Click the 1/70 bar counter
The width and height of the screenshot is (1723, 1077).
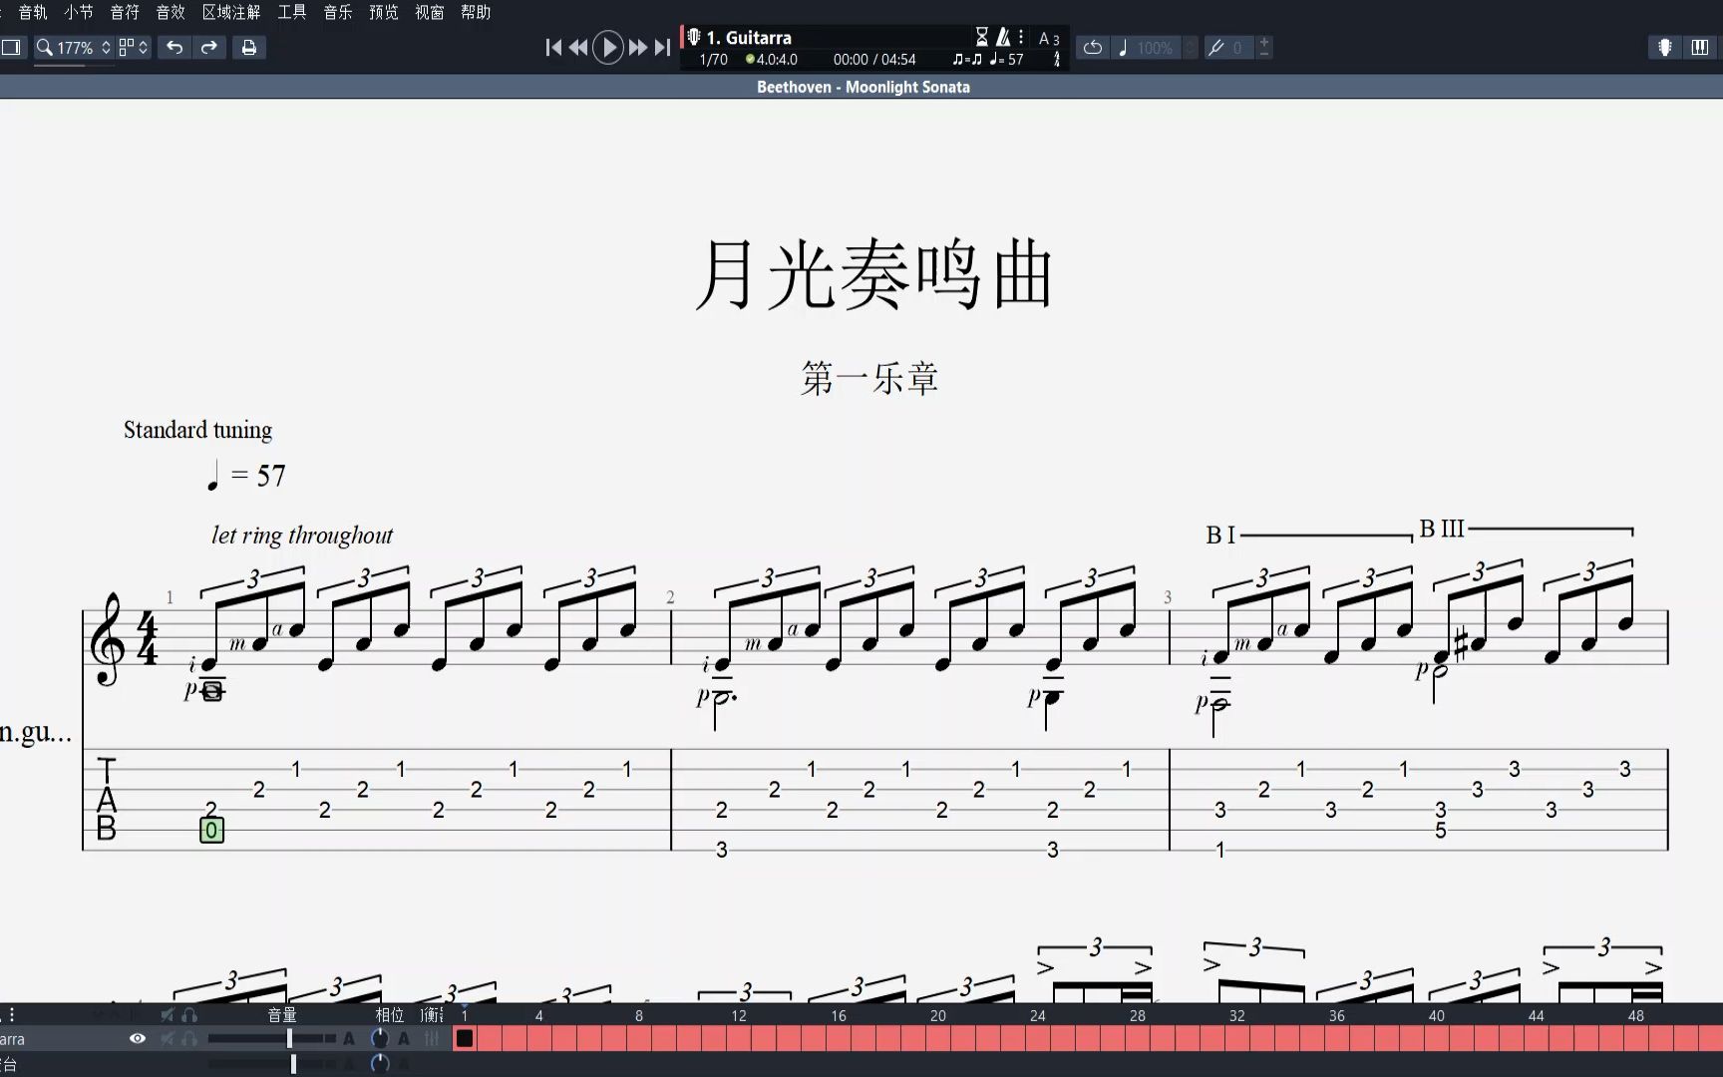[714, 60]
